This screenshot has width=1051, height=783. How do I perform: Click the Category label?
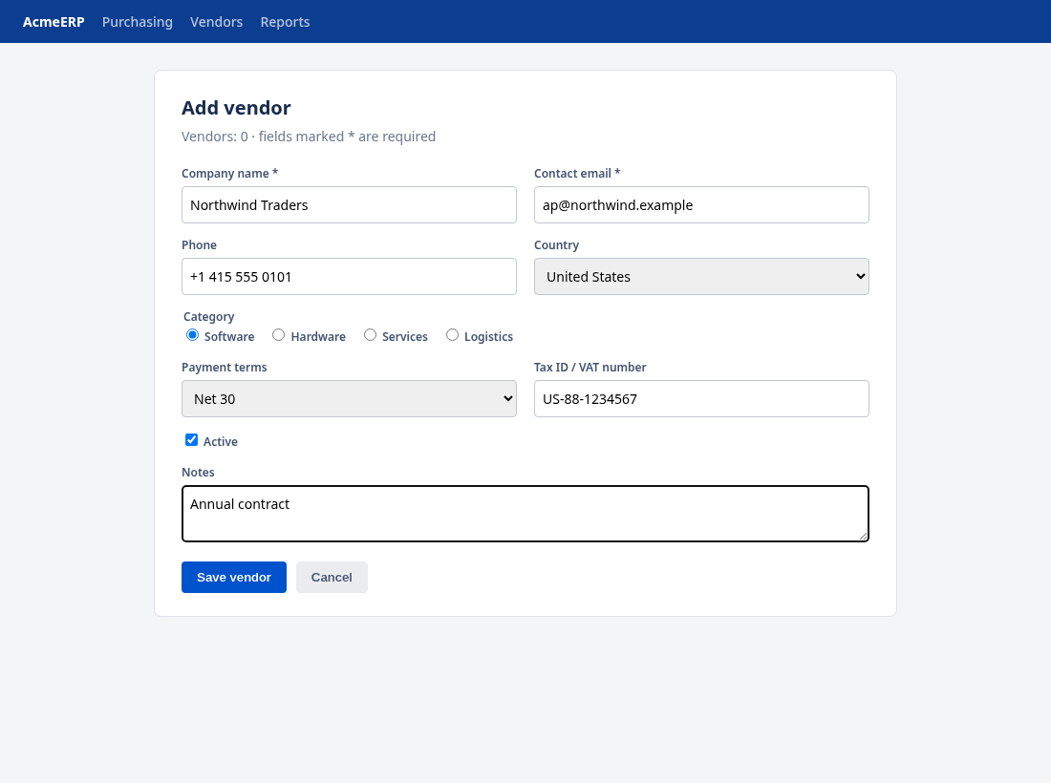pyautogui.click(x=209, y=317)
